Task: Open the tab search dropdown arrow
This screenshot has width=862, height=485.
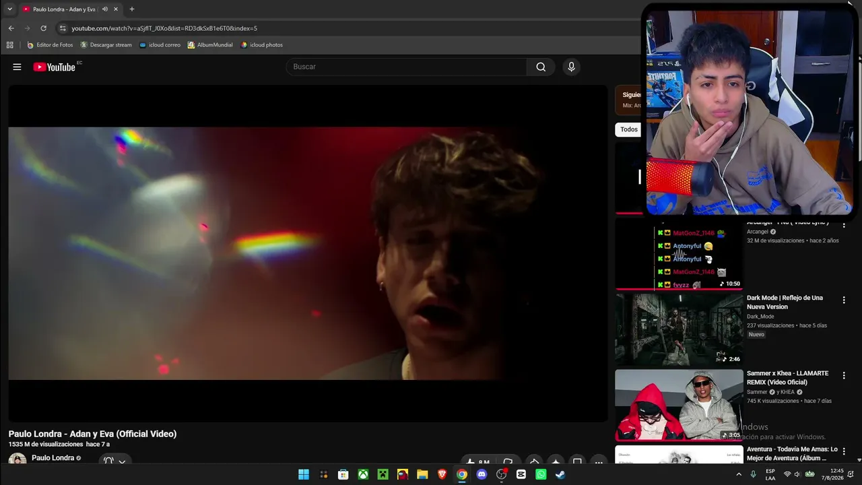Action: coord(9,9)
